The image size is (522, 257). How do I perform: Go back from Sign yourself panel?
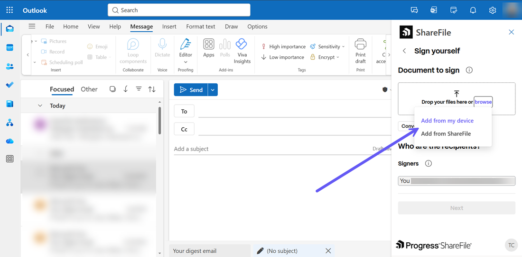(404, 51)
